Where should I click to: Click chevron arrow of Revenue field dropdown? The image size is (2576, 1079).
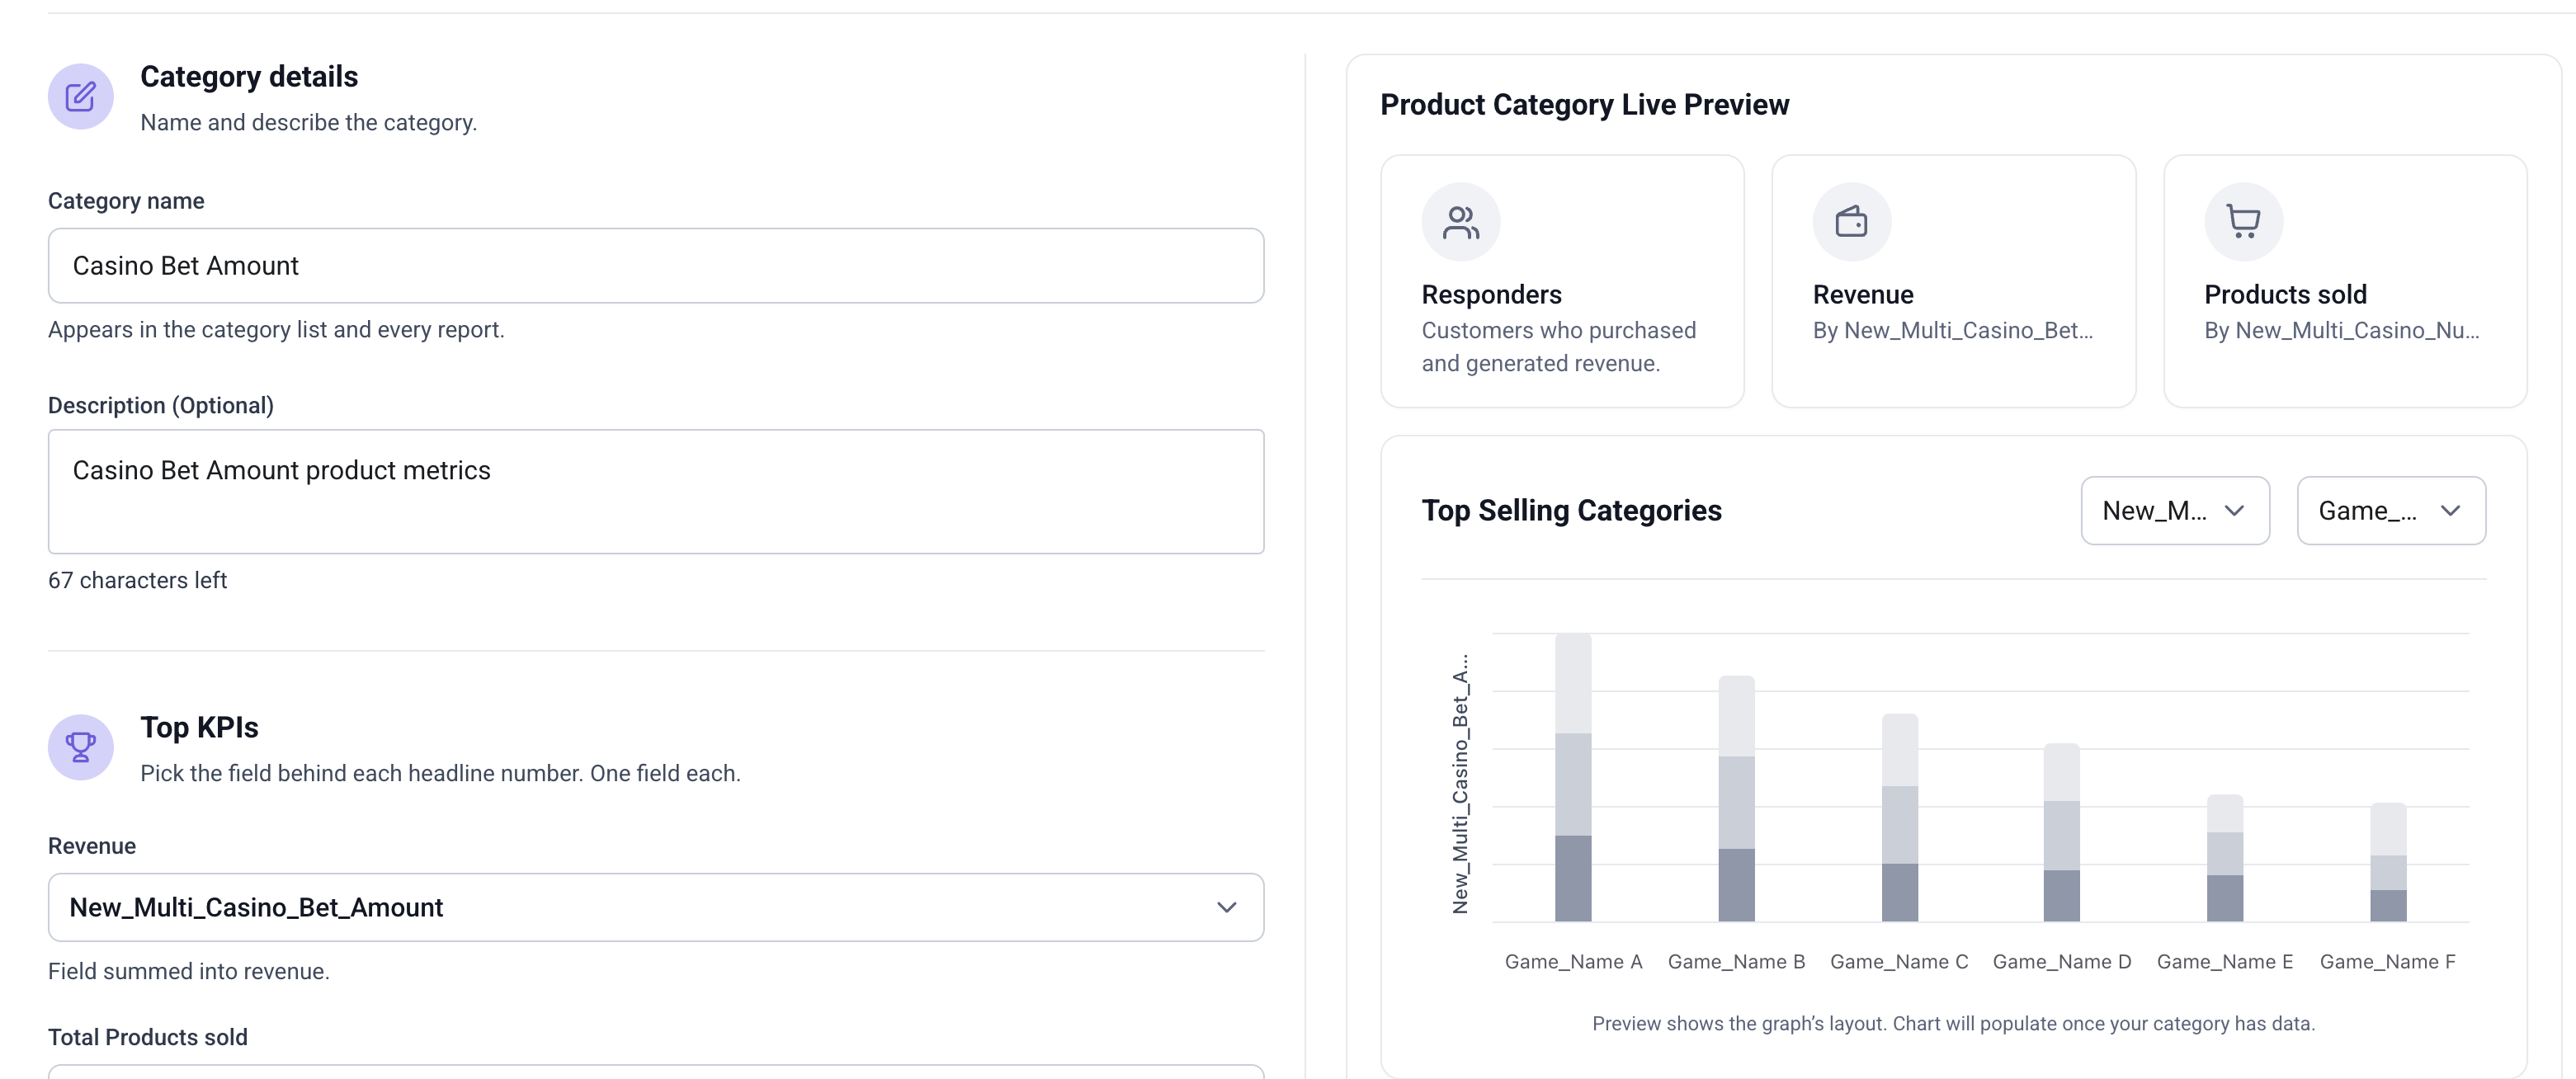point(1227,907)
